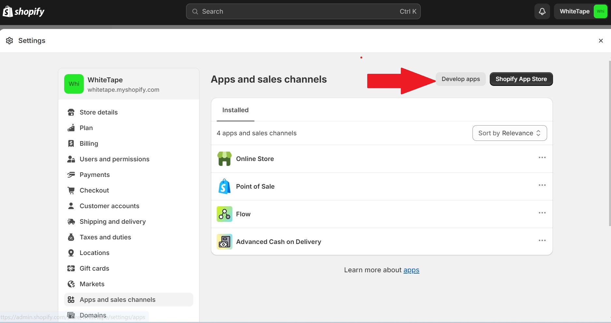Click the Billing icon
The image size is (611, 323).
tap(71, 143)
